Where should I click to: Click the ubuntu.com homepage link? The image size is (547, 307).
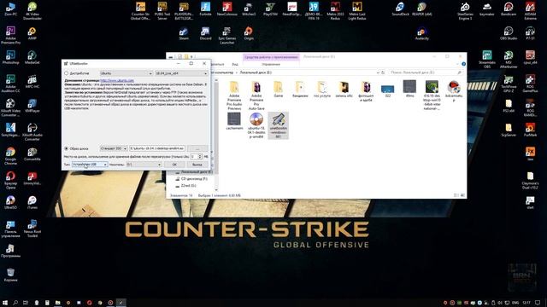[x=117, y=80]
